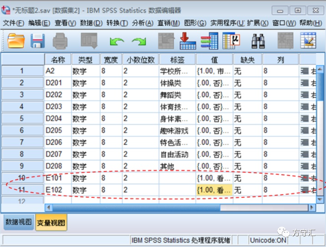Screen dimensions: 326x247
Task: Click 类型 cell 数字 in D203 row
Action: click(x=86, y=106)
